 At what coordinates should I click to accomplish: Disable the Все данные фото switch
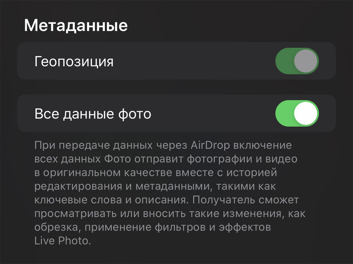(x=297, y=113)
